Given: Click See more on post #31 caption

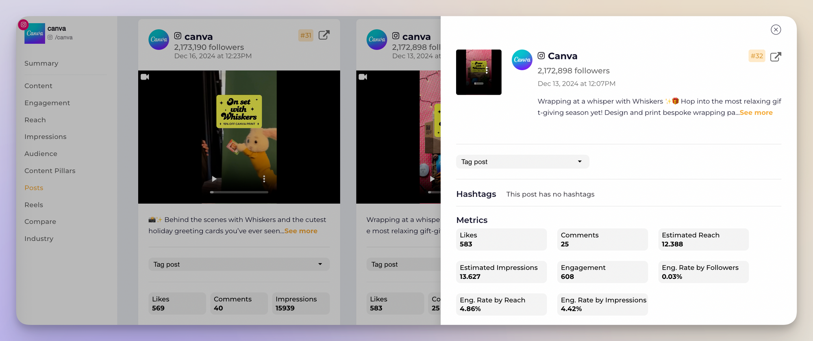Looking at the screenshot, I should (301, 231).
